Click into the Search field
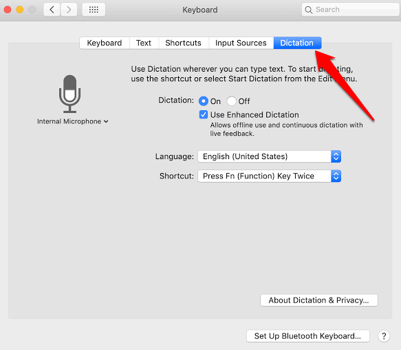Image resolution: width=401 pixels, height=350 pixels. (x=350, y=10)
